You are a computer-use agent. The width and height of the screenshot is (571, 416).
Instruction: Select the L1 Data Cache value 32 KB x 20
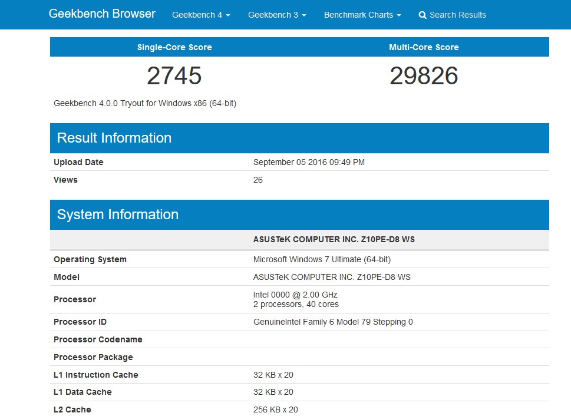coord(273,392)
